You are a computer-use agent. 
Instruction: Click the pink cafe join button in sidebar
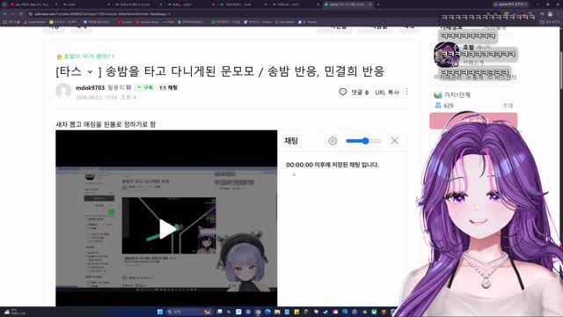point(473,121)
